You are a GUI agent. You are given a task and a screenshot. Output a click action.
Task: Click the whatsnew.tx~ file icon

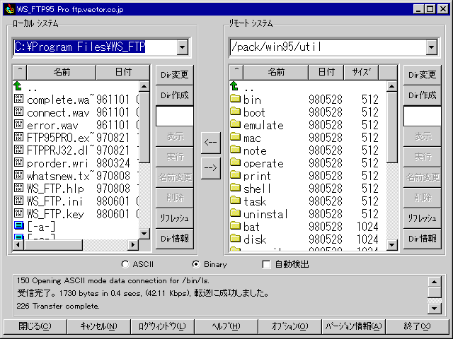click(x=19, y=175)
